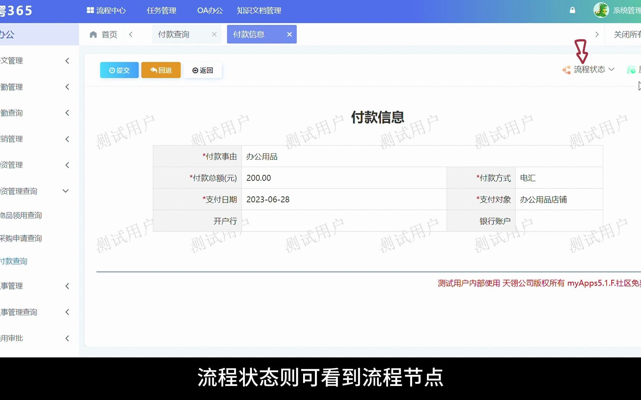641x400 pixels.
Task: Click the right tab-scroll arrow near 关闭所有
Action: [597, 34]
